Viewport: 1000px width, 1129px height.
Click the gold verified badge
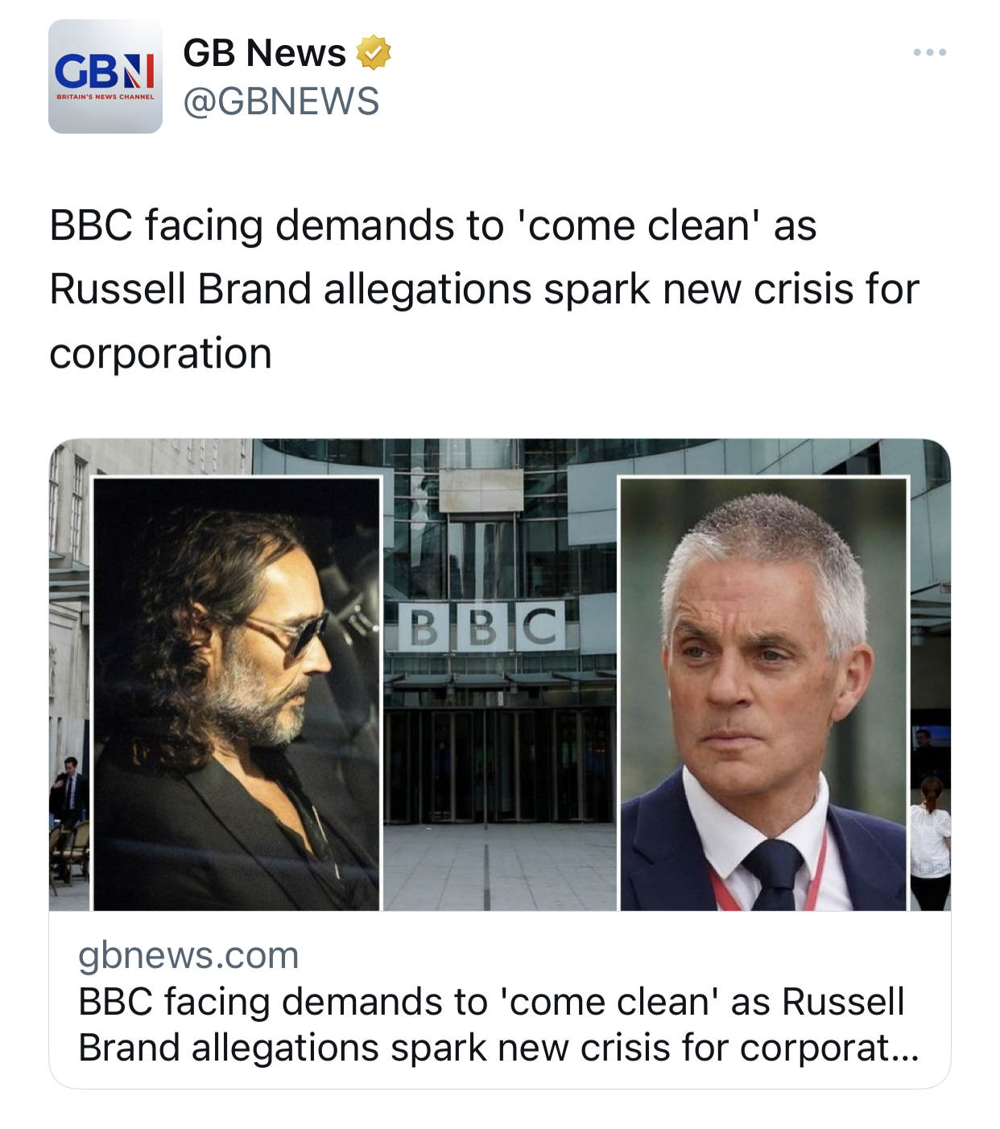pos(373,53)
